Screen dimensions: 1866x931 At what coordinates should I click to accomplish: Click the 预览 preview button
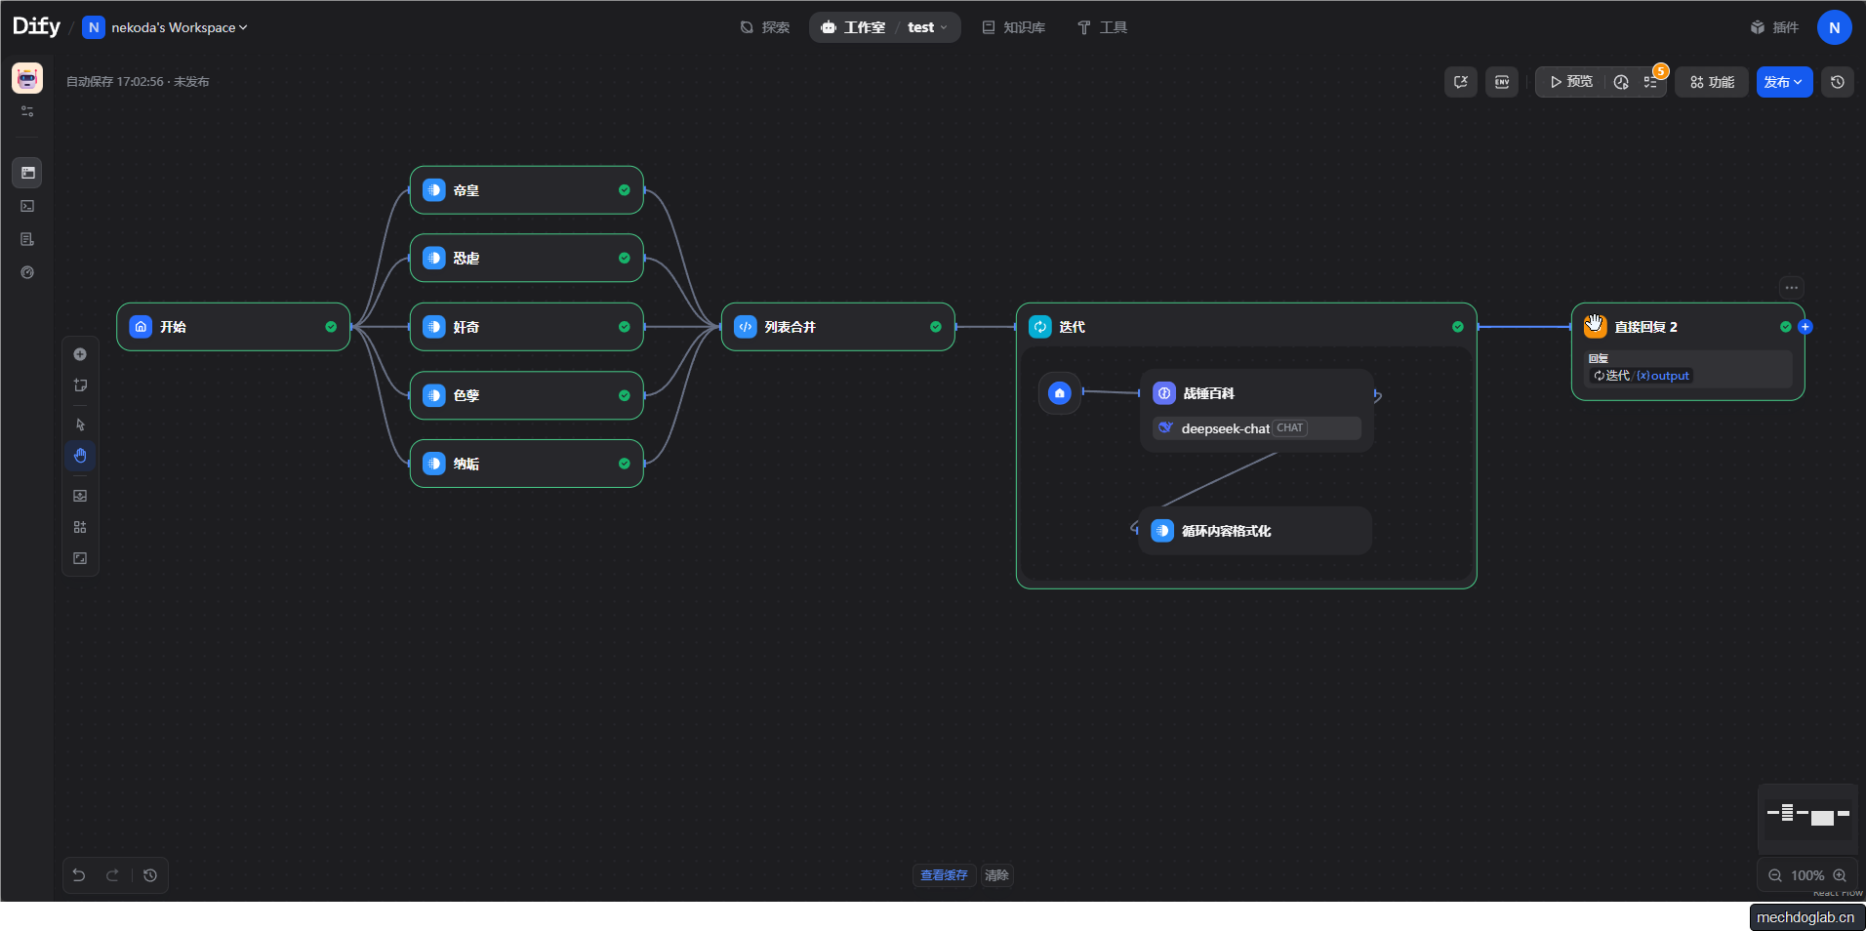click(x=1571, y=82)
